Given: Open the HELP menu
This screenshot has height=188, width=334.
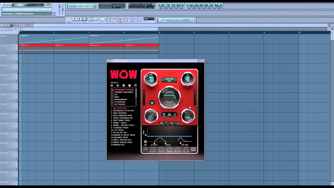Looking at the screenshot, I should [x=49, y=9].
